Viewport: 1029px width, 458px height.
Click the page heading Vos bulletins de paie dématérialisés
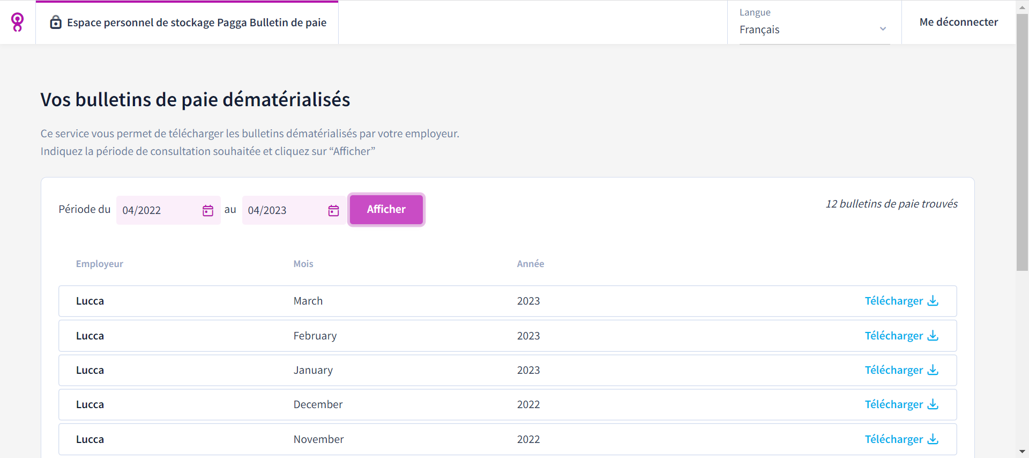coord(195,100)
